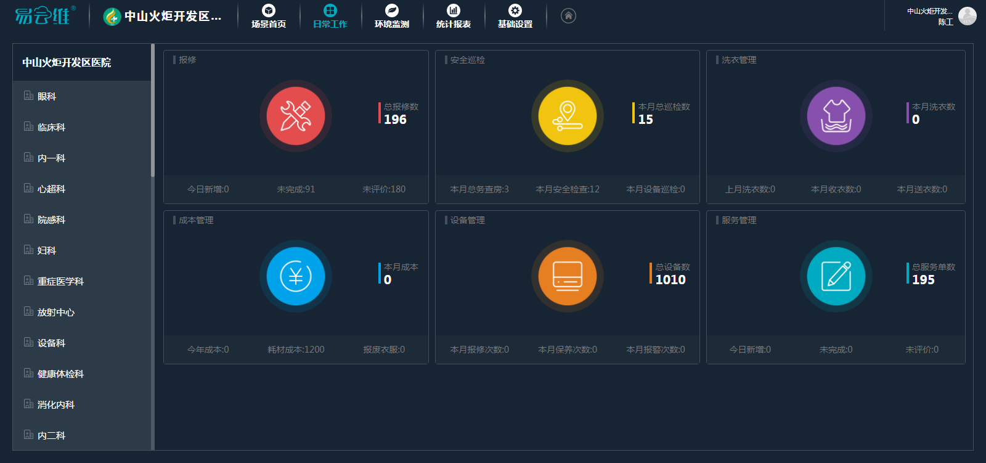This screenshot has width=986, height=463.
Task: Click 本月安全检查:12 link
Action: coord(567,189)
